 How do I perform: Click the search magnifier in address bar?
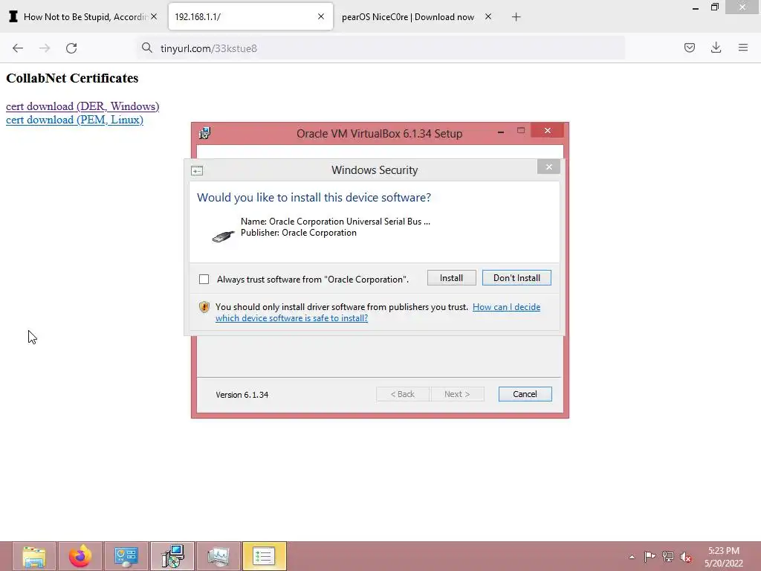click(146, 48)
